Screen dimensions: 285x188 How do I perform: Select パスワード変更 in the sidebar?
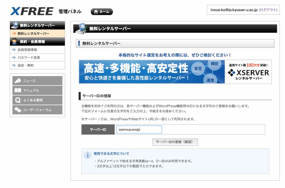click(29, 58)
